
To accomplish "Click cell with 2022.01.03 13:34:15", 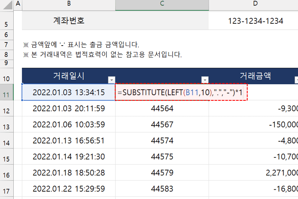I will point(68,92).
